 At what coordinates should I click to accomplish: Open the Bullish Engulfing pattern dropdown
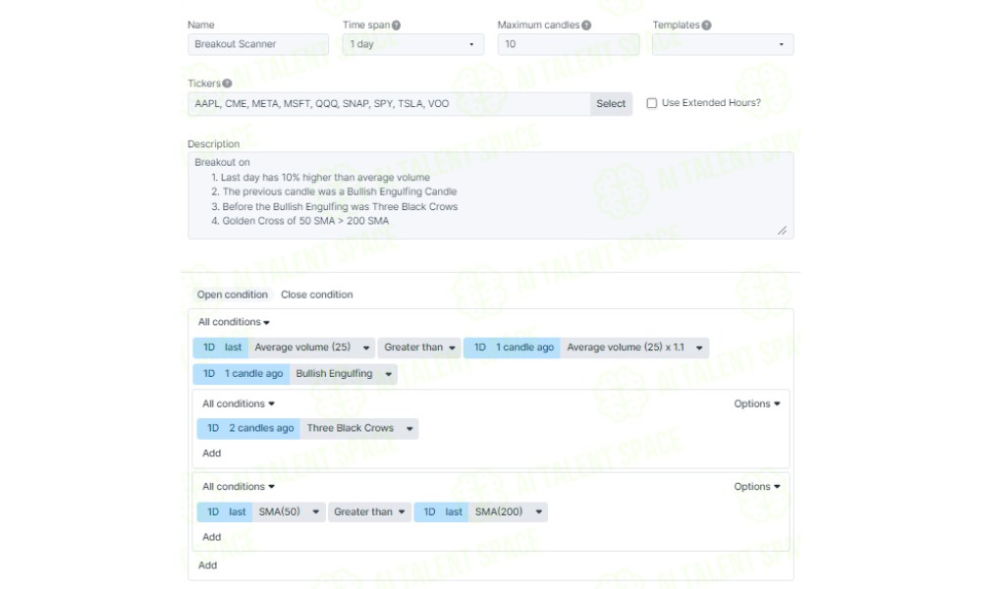coord(343,374)
